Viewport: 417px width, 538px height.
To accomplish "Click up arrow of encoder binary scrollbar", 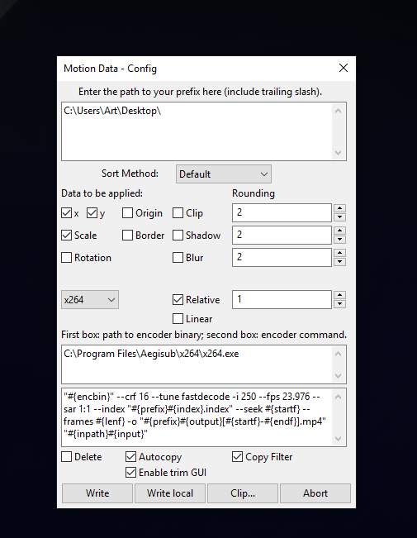I will (338, 354).
